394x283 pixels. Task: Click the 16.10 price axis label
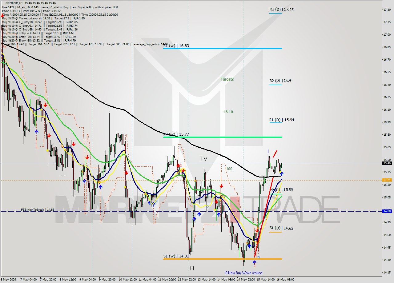(x=387, y=110)
